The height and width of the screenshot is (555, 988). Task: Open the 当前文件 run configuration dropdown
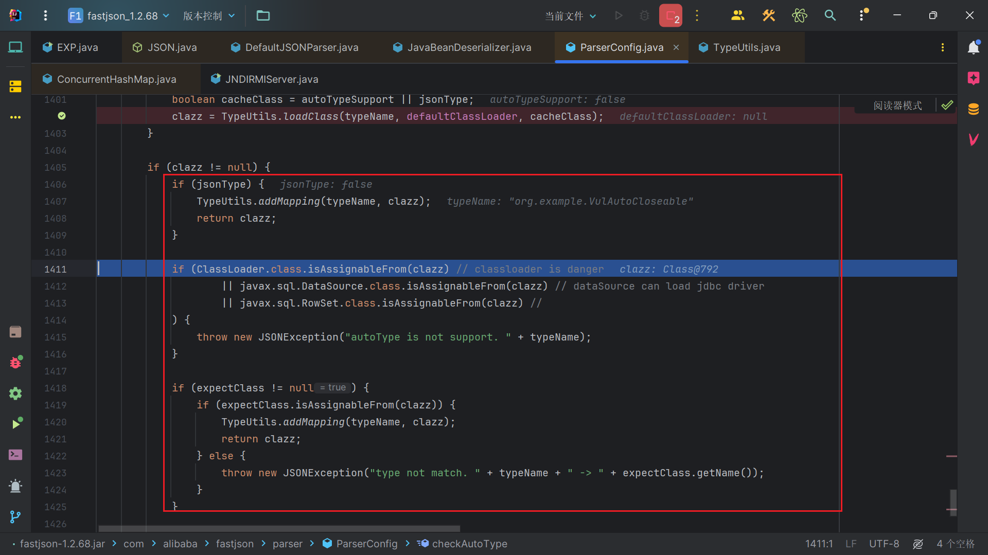[570, 16]
